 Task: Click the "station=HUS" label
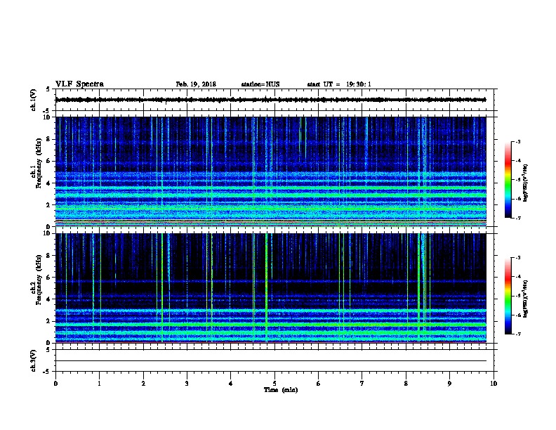[260, 84]
